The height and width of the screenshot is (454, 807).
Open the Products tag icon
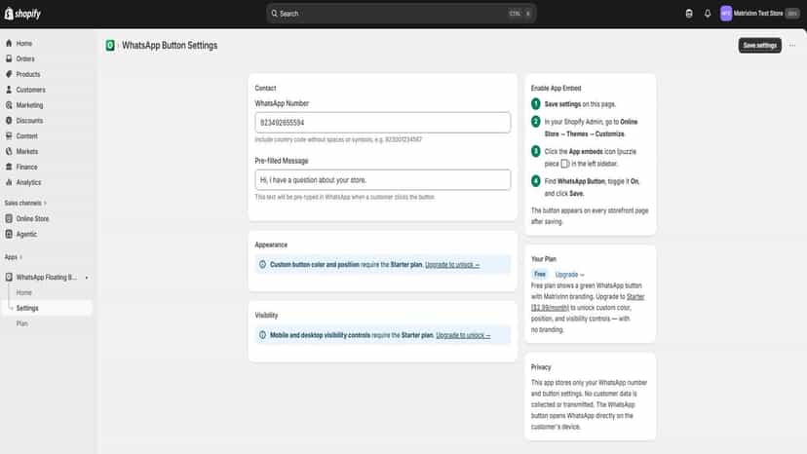pos(9,74)
